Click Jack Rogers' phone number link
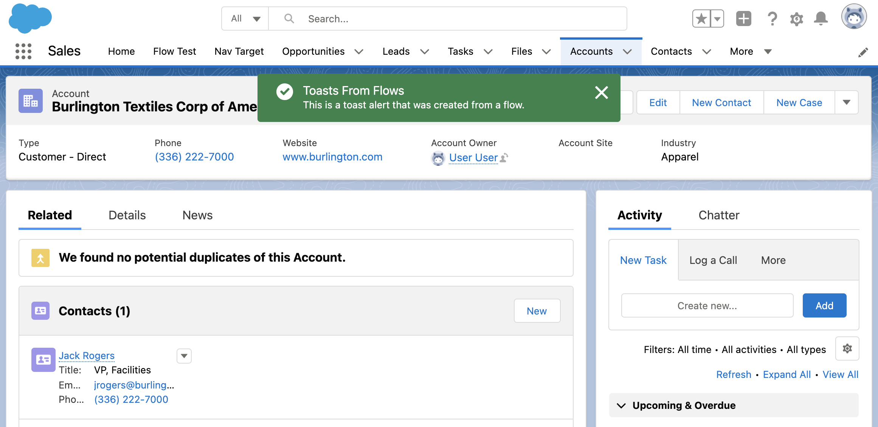 (x=131, y=399)
